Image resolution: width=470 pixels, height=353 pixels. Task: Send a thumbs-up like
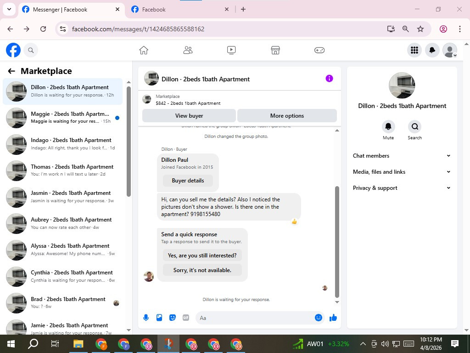(x=333, y=318)
